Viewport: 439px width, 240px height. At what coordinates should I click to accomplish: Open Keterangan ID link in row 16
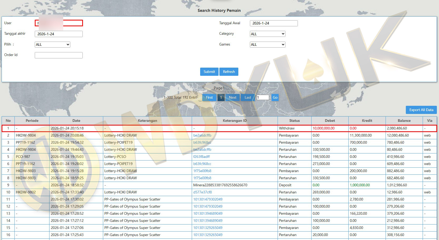[208, 235]
